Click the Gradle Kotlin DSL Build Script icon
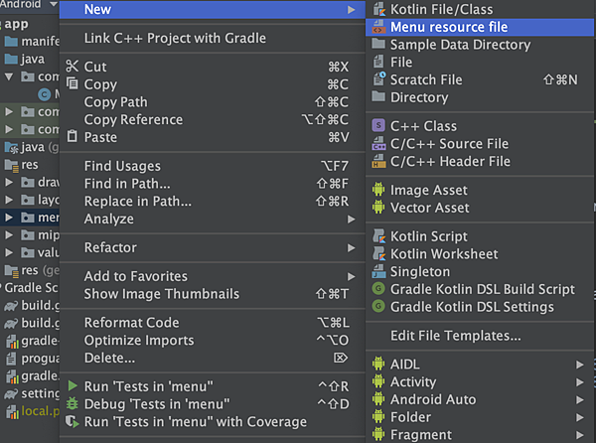Image resolution: width=596 pixels, height=443 pixels. [x=378, y=289]
